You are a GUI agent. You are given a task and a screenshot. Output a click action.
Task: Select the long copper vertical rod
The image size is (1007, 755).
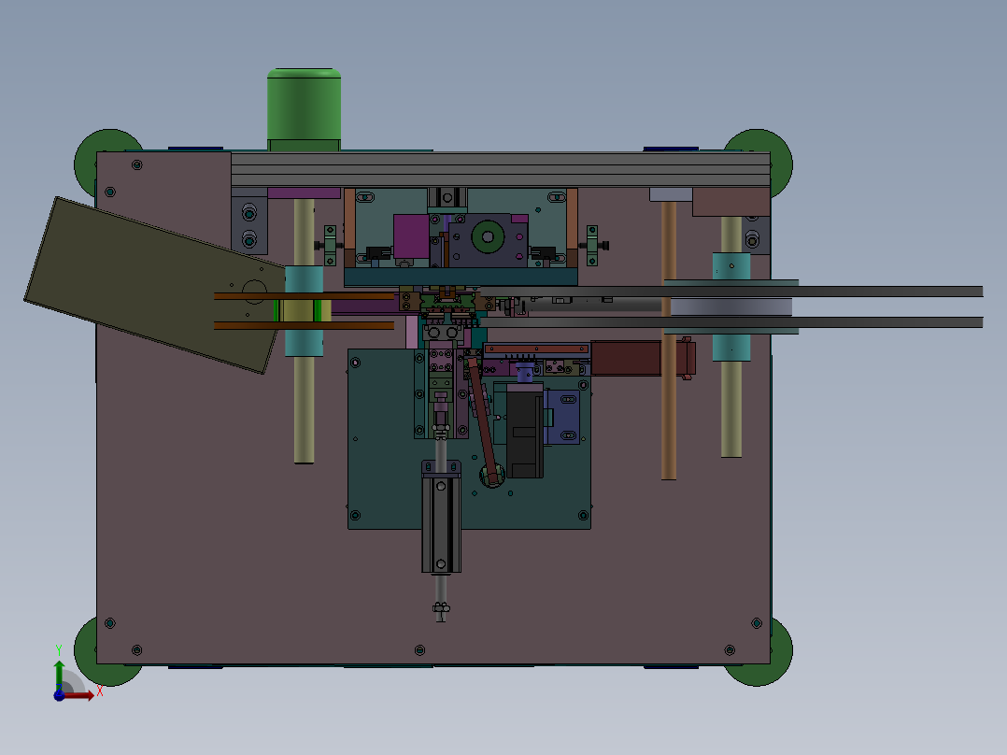pos(669,340)
